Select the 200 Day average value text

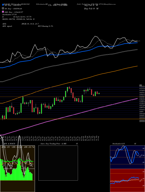(14, 12)
